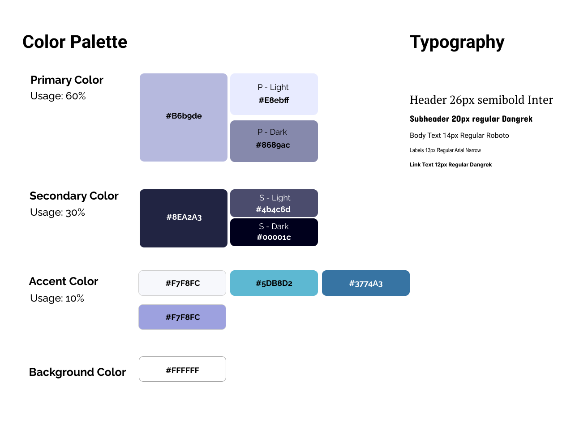Screen dimensions: 575x426
Task: Click the lavender accent swatch labeled #F7F8FC
Action: [x=182, y=317]
